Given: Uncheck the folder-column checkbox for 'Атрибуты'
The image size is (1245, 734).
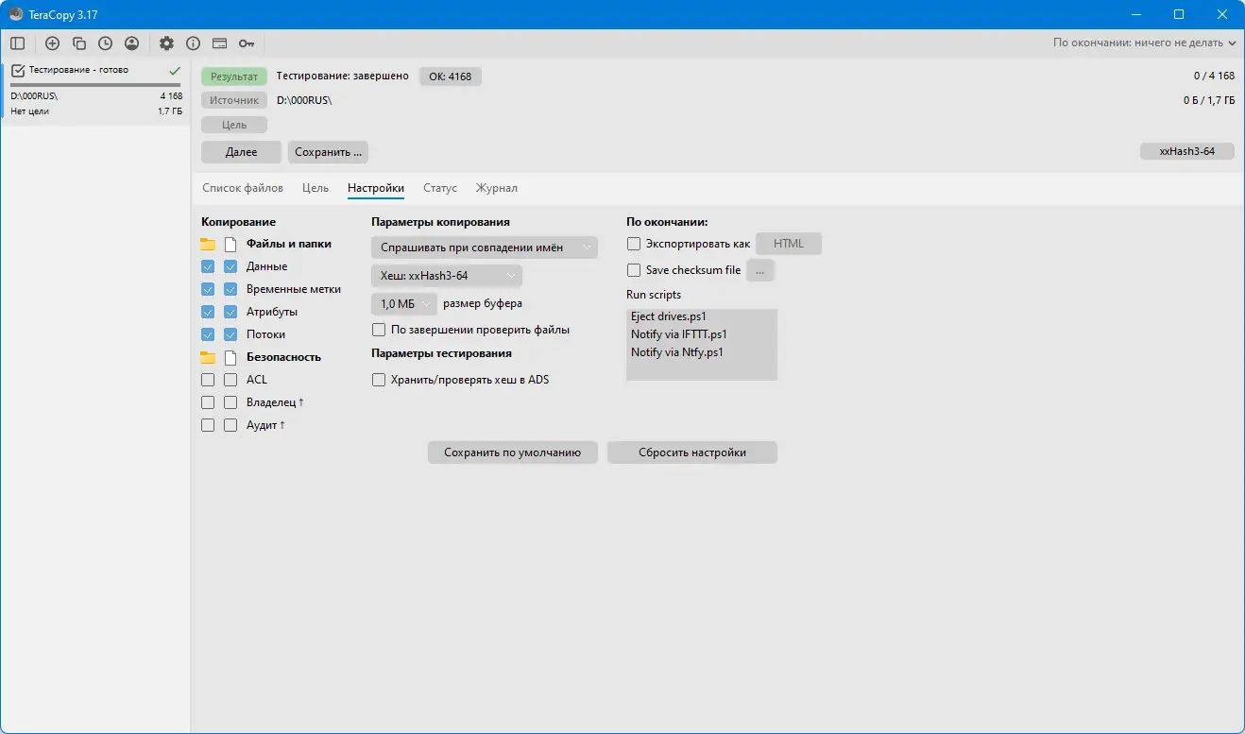Looking at the screenshot, I should tap(208, 312).
